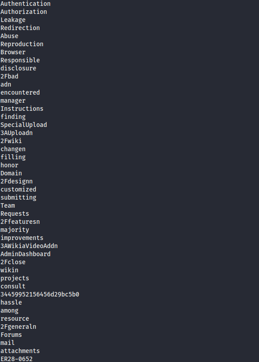Click the word disclosure
Screen dimensions: 259x362
(18, 68)
